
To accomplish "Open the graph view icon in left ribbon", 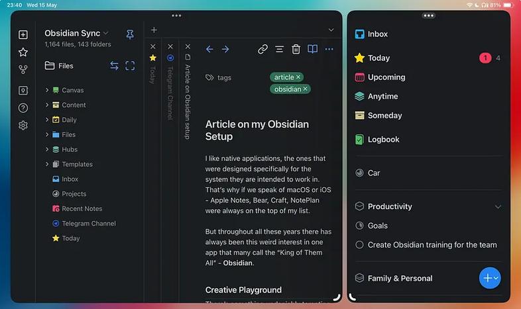I will [x=23, y=69].
